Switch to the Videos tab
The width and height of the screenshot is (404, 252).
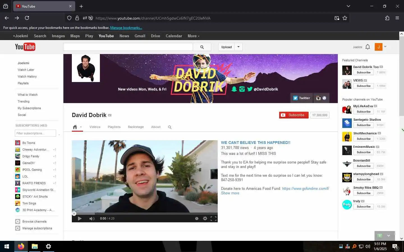coord(95,127)
